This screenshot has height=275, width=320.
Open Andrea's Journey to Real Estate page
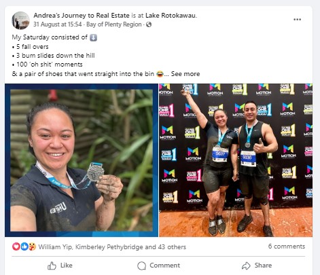pos(82,16)
